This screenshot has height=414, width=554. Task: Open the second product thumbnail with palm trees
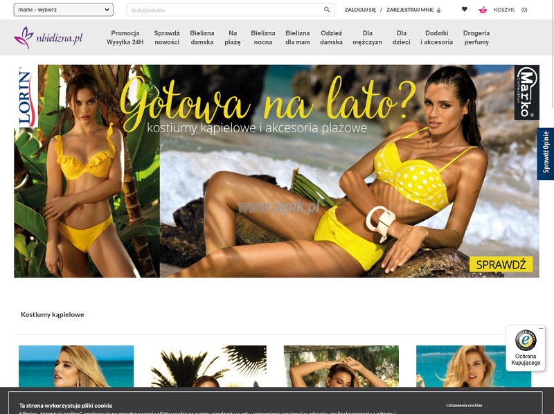209,366
